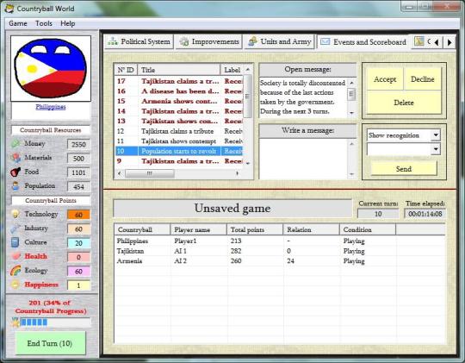This screenshot has width=465, height=363.
Task: Click the Culture book icon
Action: [15, 242]
